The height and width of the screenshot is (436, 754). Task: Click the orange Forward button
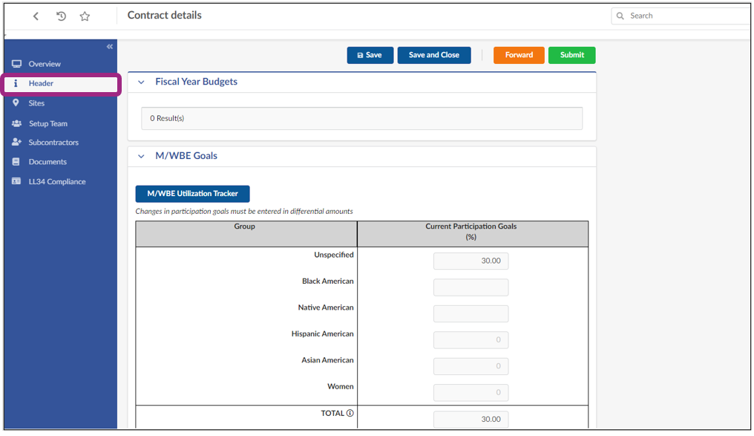point(519,55)
